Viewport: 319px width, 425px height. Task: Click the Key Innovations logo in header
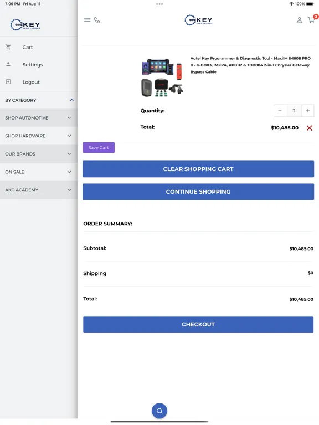click(198, 20)
